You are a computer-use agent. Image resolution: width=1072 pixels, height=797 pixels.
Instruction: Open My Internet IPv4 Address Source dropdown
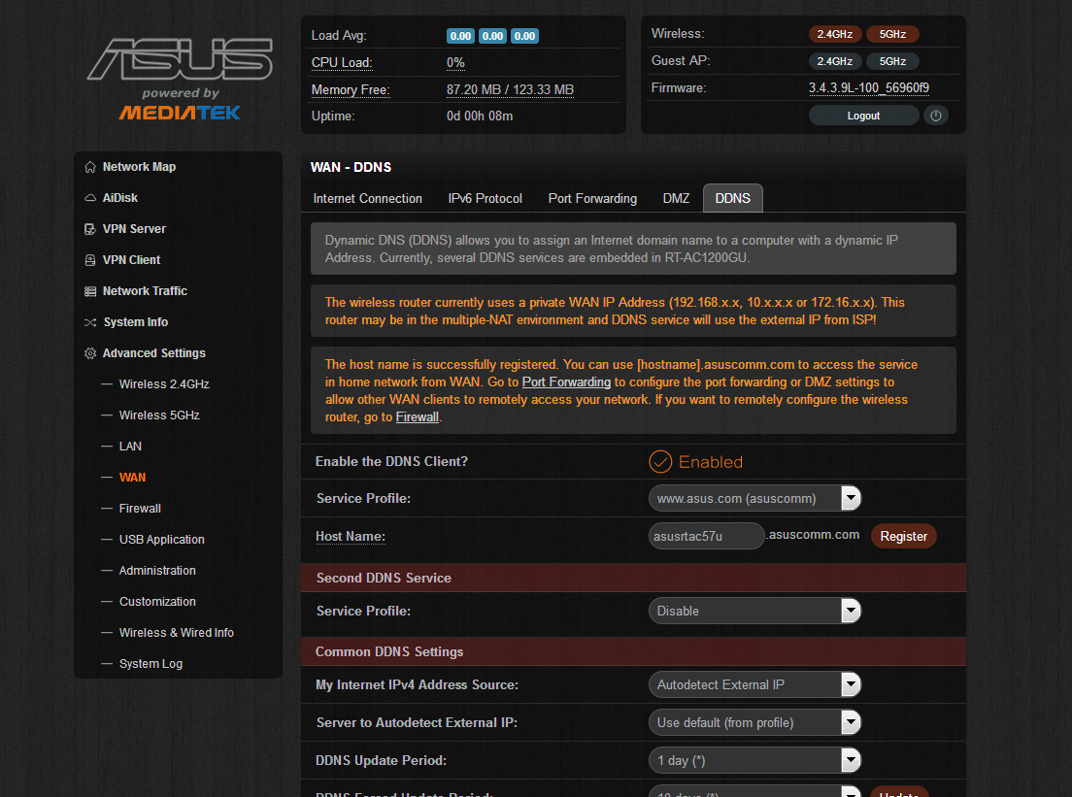click(x=754, y=684)
